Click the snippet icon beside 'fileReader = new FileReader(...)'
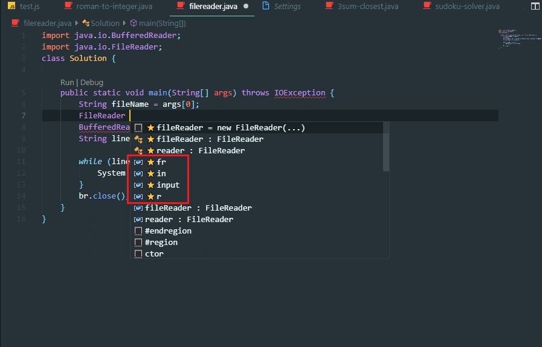The image size is (542, 347). (138, 128)
